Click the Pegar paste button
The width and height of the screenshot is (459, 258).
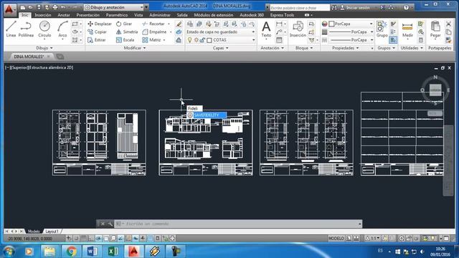pyautogui.click(x=435, y=29)
